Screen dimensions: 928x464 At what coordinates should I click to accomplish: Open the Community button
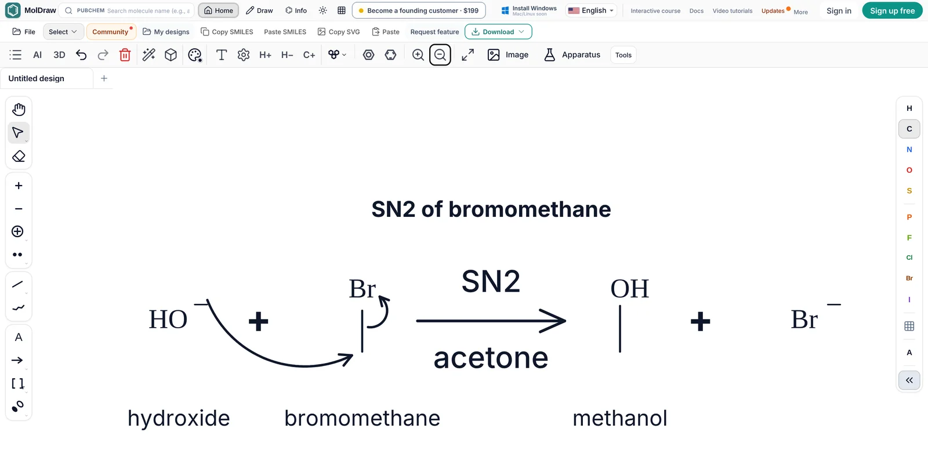[111, 32]
